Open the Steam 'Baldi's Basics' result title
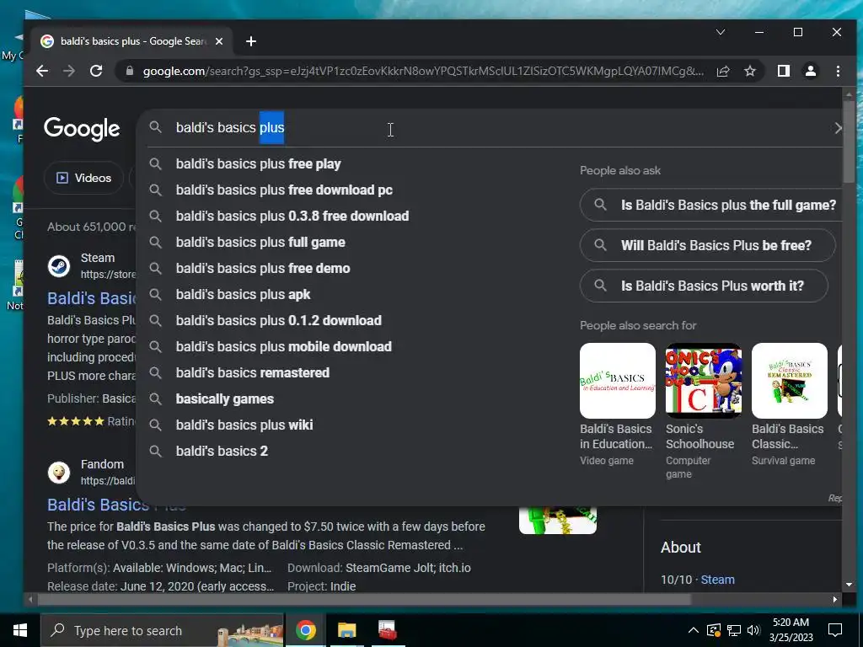 (x=91, y=298)
